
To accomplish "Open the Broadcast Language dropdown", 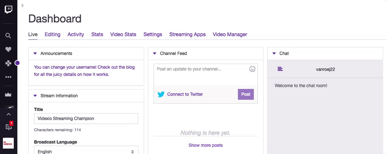I will pos(86,151).
